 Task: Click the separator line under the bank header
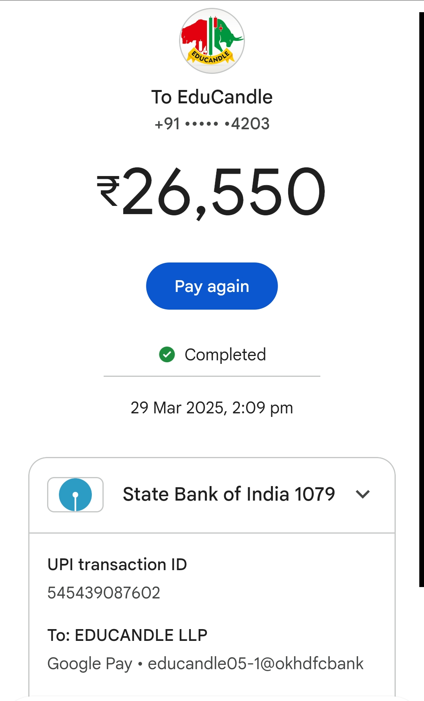coord(212,533)
